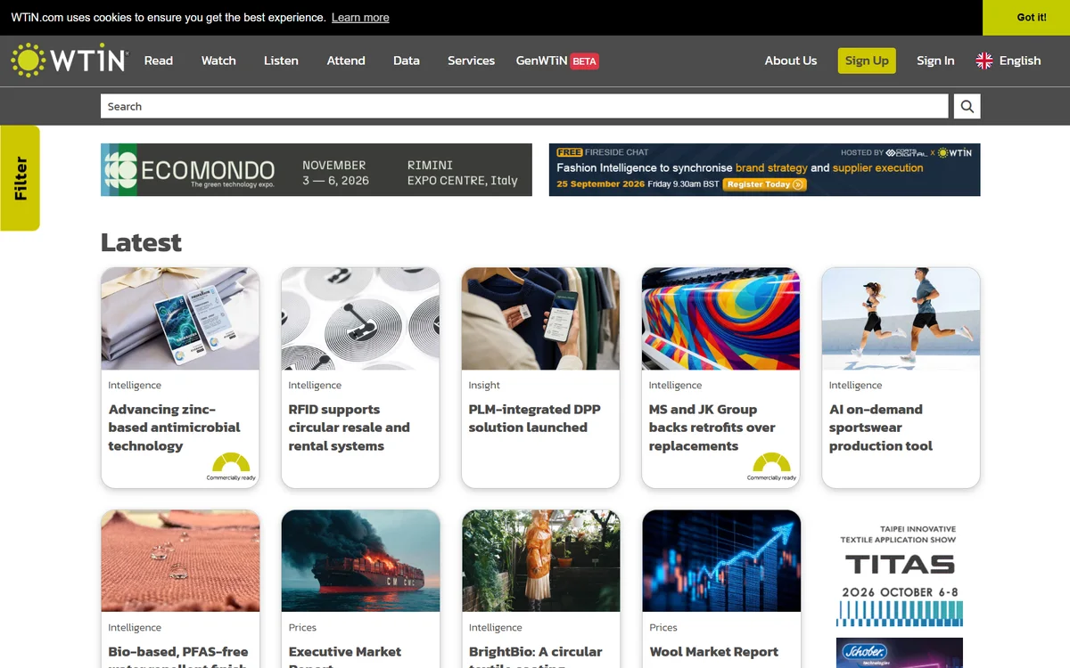The width and height of the screenshot is (1070, 668).
Task: Click the BETA badge next to GenWTiN
Action: pyautogui.click(x=584, y=61)
